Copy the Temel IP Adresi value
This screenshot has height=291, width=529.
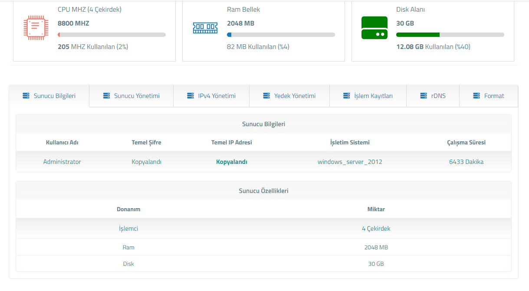coord(232,162)
